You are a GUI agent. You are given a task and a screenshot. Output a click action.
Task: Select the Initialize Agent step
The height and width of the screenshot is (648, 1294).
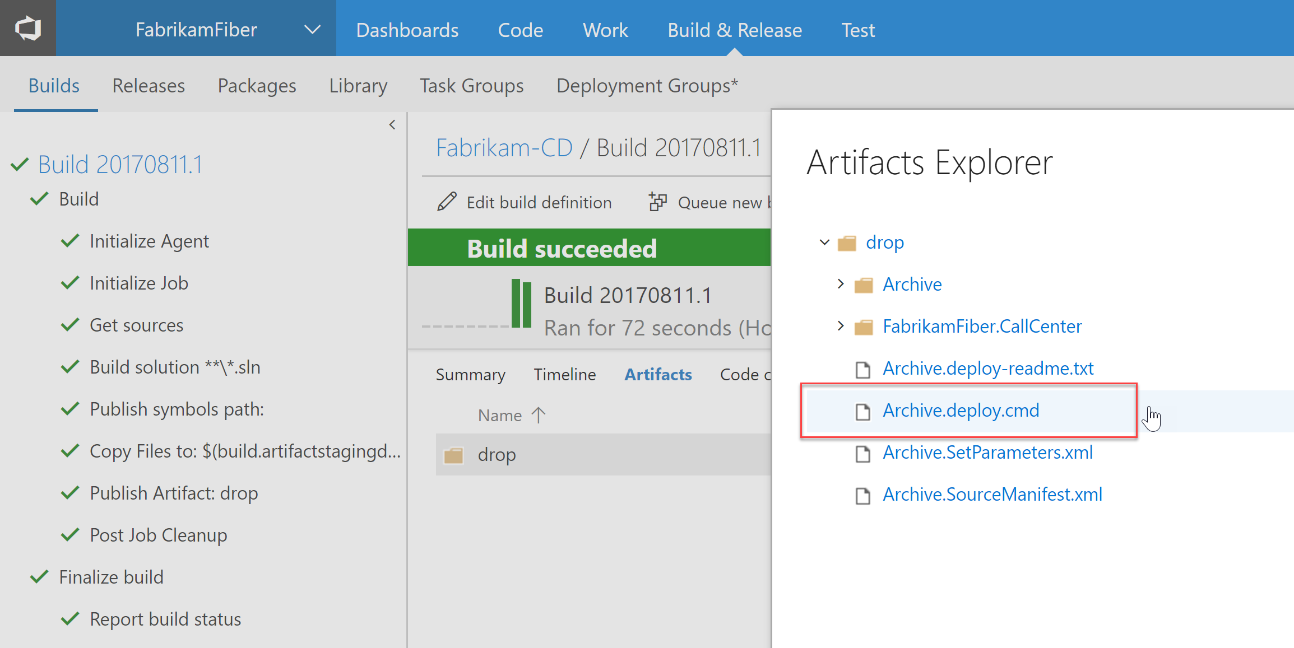[149, 241]
